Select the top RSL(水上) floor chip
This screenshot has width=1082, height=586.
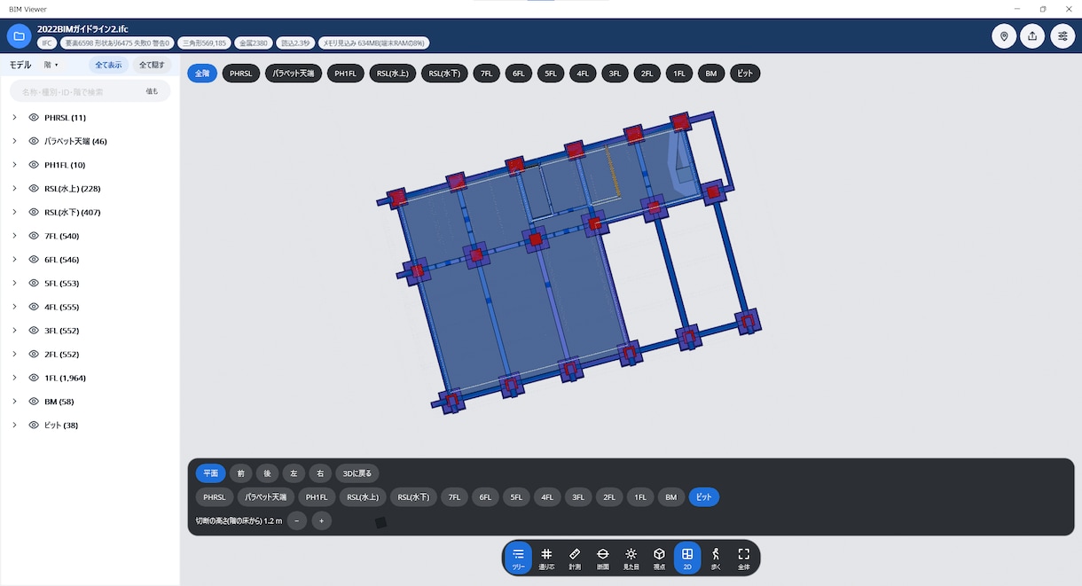[x=392, y=74]
